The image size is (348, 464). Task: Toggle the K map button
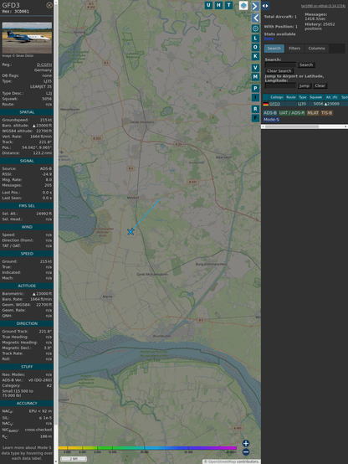[255, 56]
